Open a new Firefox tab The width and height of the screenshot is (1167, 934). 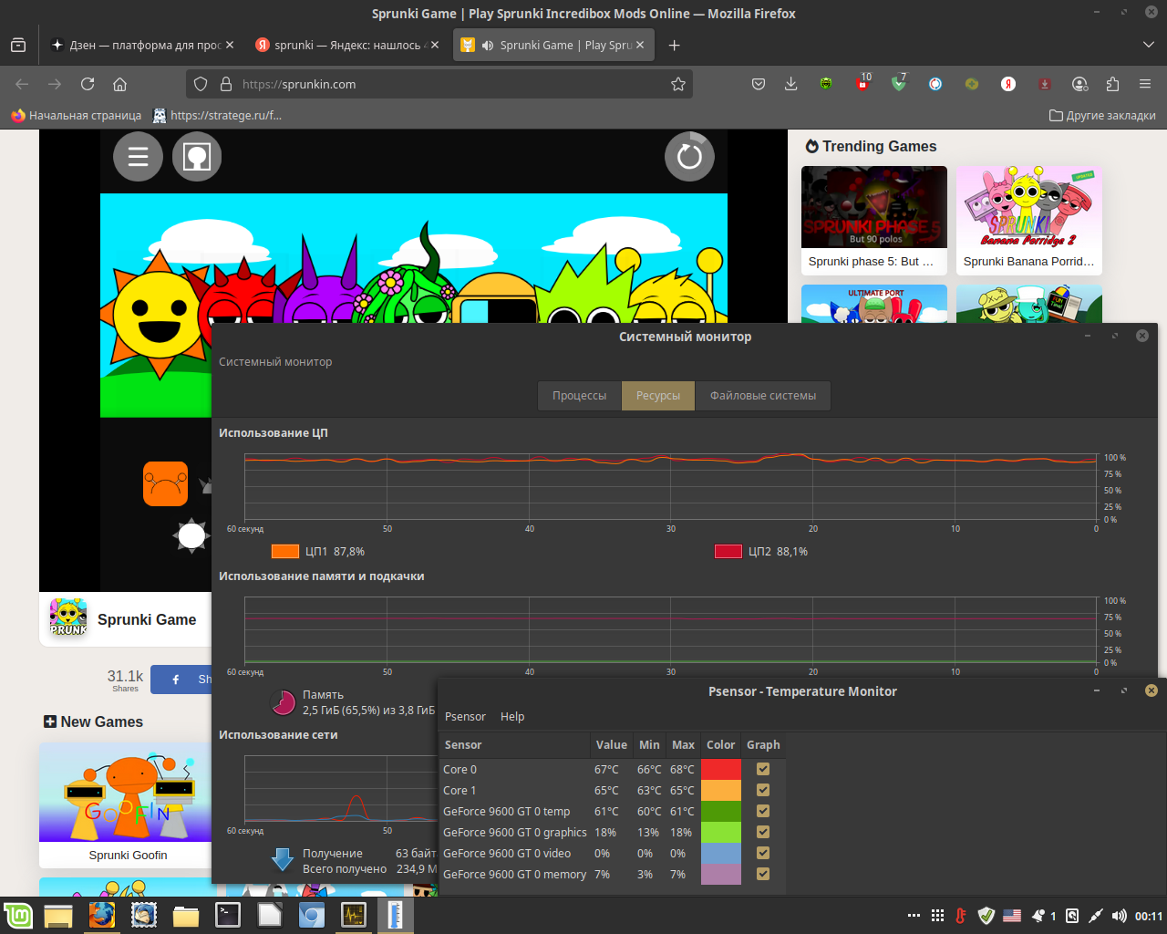[x=675, y=45]
